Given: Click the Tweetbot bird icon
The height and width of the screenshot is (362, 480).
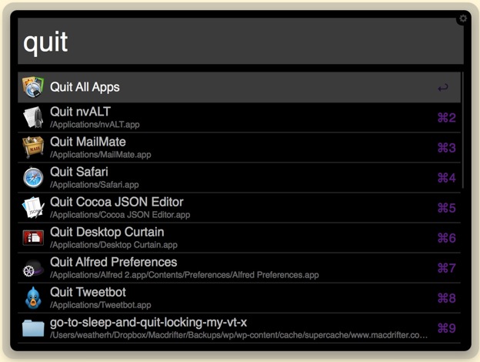Looking at the screenshot, I should (33, 297).
